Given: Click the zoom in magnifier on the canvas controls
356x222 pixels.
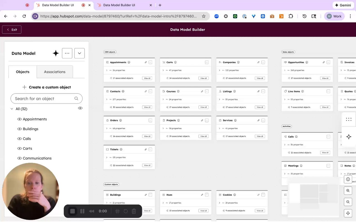Looking at the screenshot, I should point(348,191).
